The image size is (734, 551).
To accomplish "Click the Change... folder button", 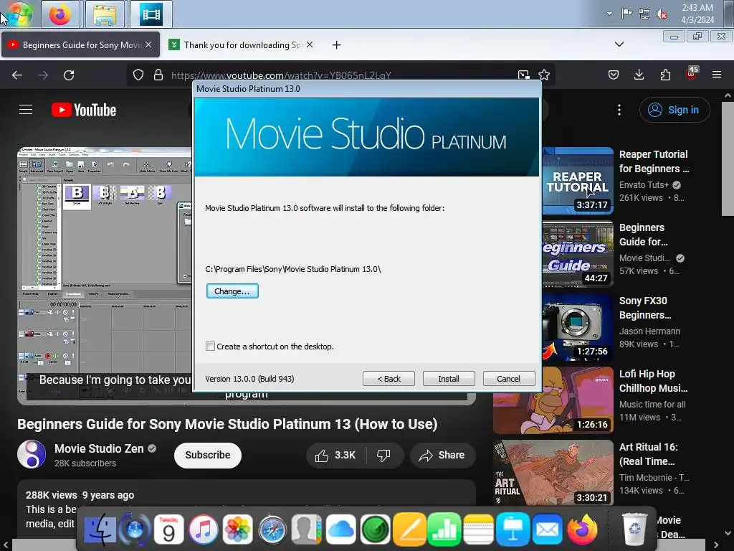I will click(x=232, y=291).
